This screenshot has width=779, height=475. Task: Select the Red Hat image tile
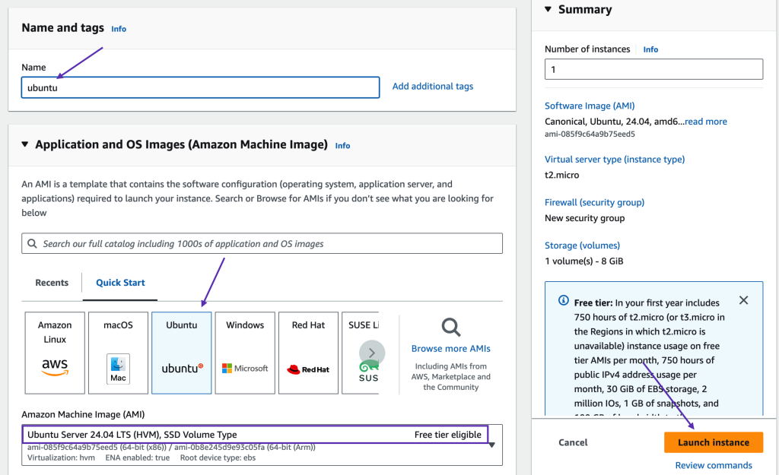(308, 352)
